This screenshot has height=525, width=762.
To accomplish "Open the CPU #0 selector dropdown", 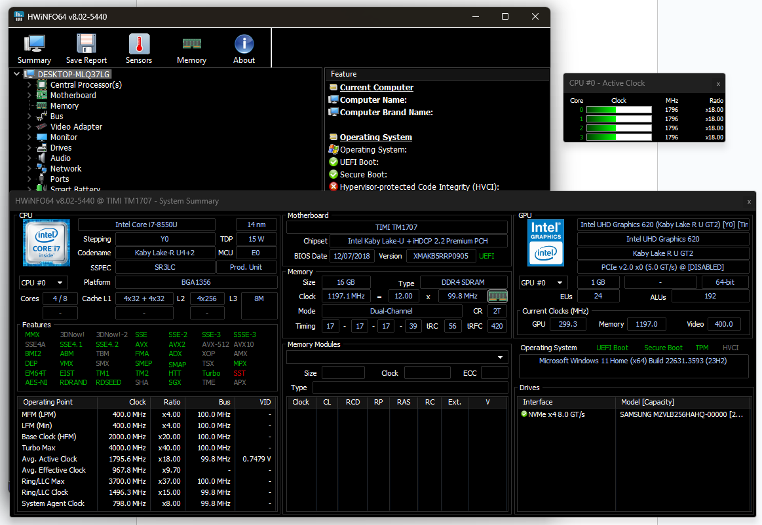I will pyautogui.click(x=43, y=282).
